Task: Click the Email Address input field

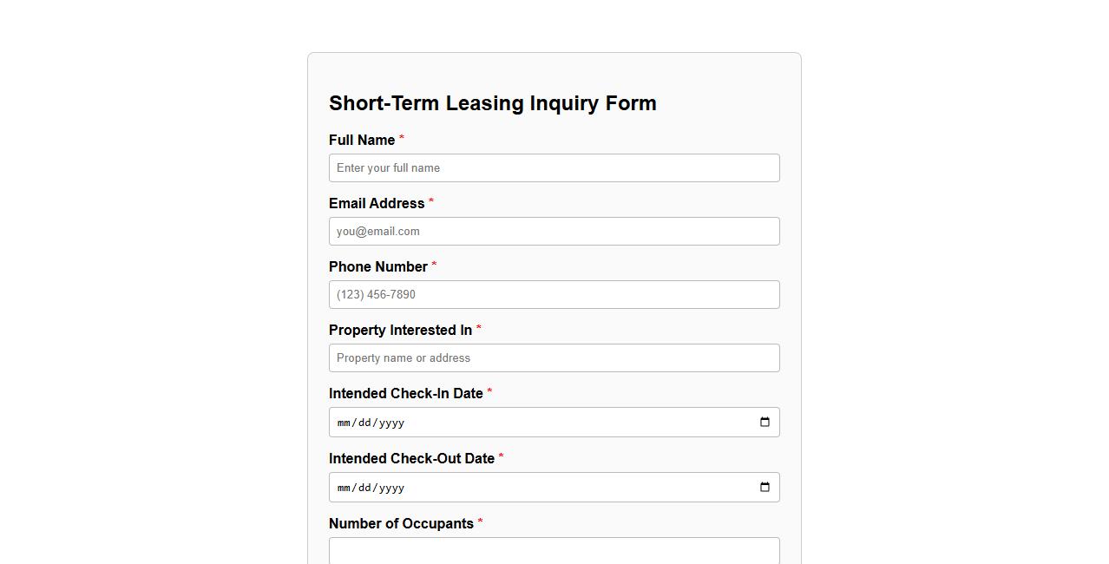Action: click(554, 231)
